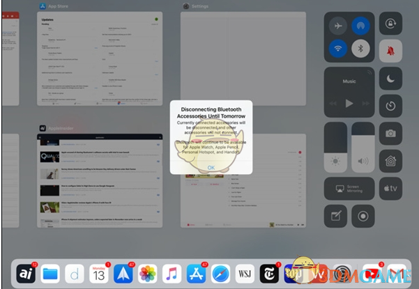Open AppleInsider app from the dock
The image size is (419, 289).
tap(26, 274)
